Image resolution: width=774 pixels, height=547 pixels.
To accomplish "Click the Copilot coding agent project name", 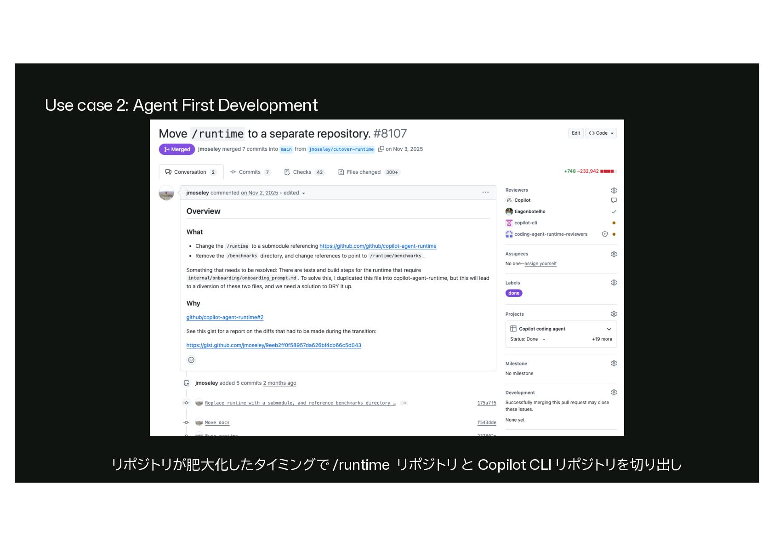I will 542,329.
